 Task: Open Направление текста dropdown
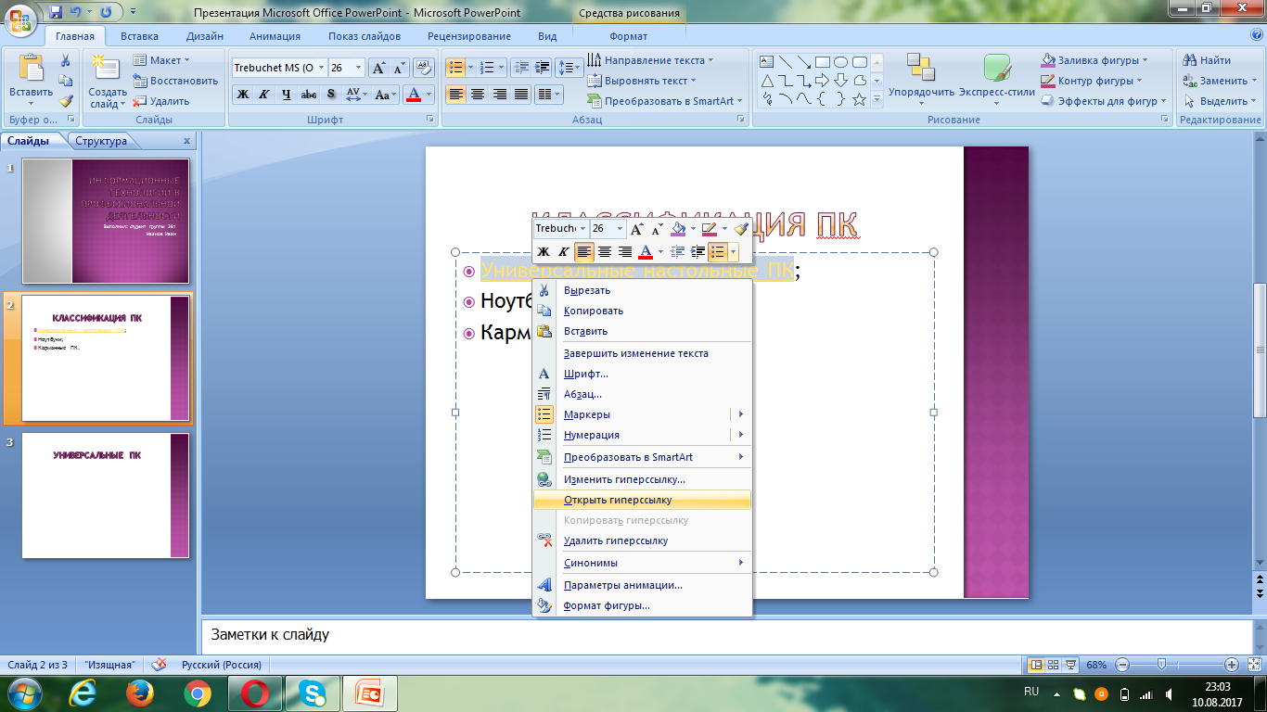pos(649,60)
